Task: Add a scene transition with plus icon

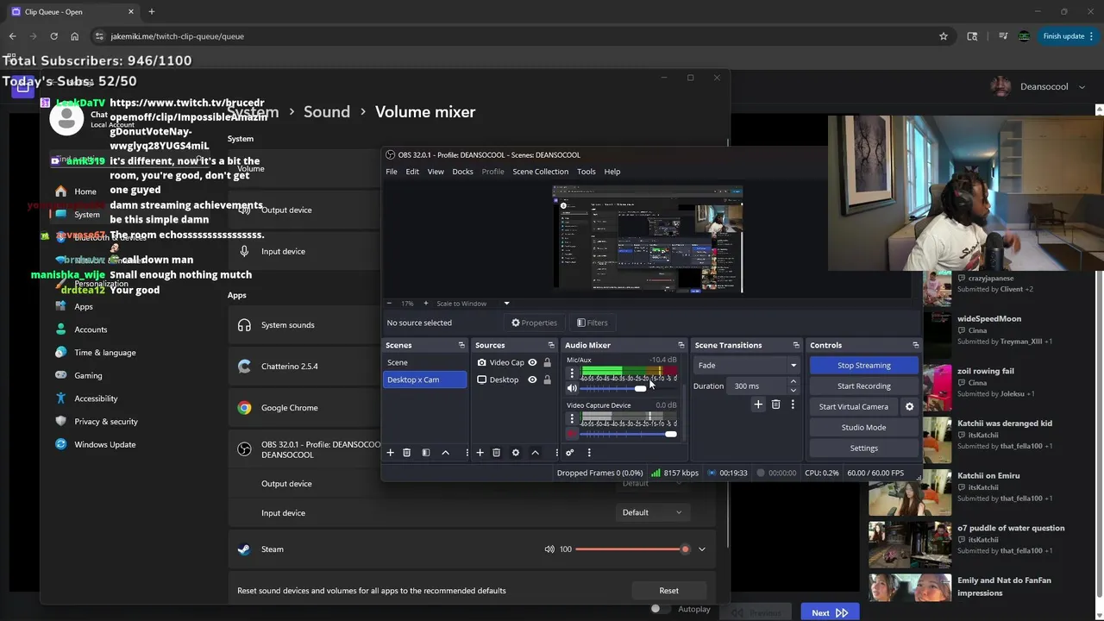Action: (x=758, y=405)
